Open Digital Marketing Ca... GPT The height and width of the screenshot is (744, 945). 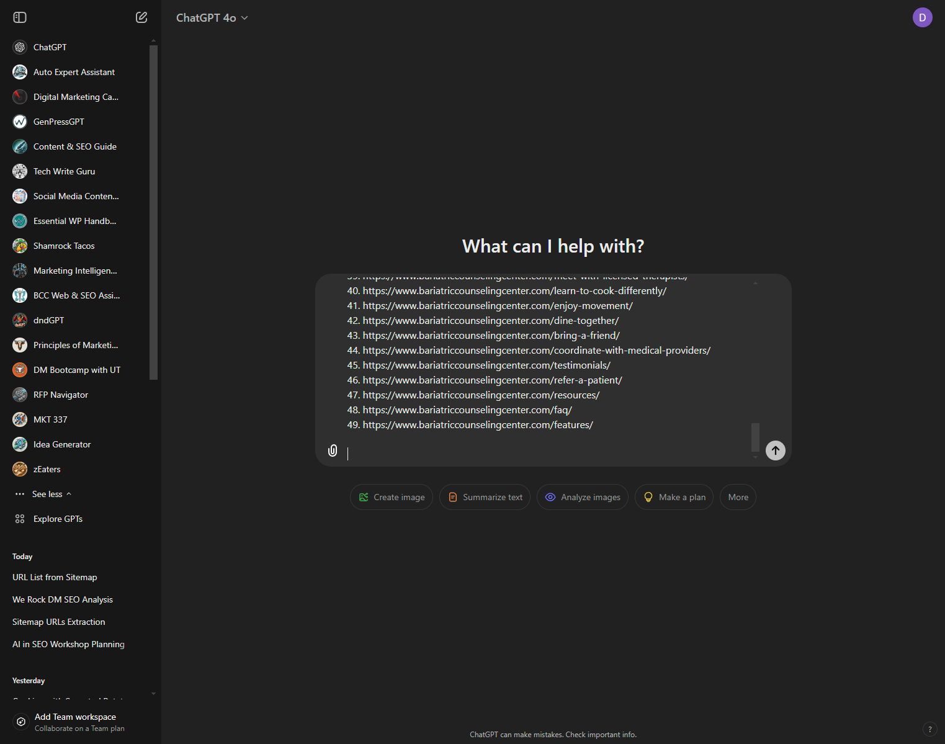[x=76, y=97]
